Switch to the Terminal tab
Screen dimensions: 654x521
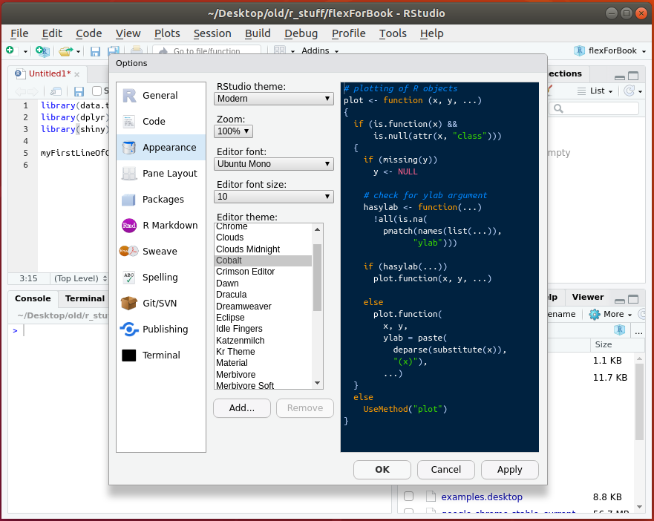[85, 298]
